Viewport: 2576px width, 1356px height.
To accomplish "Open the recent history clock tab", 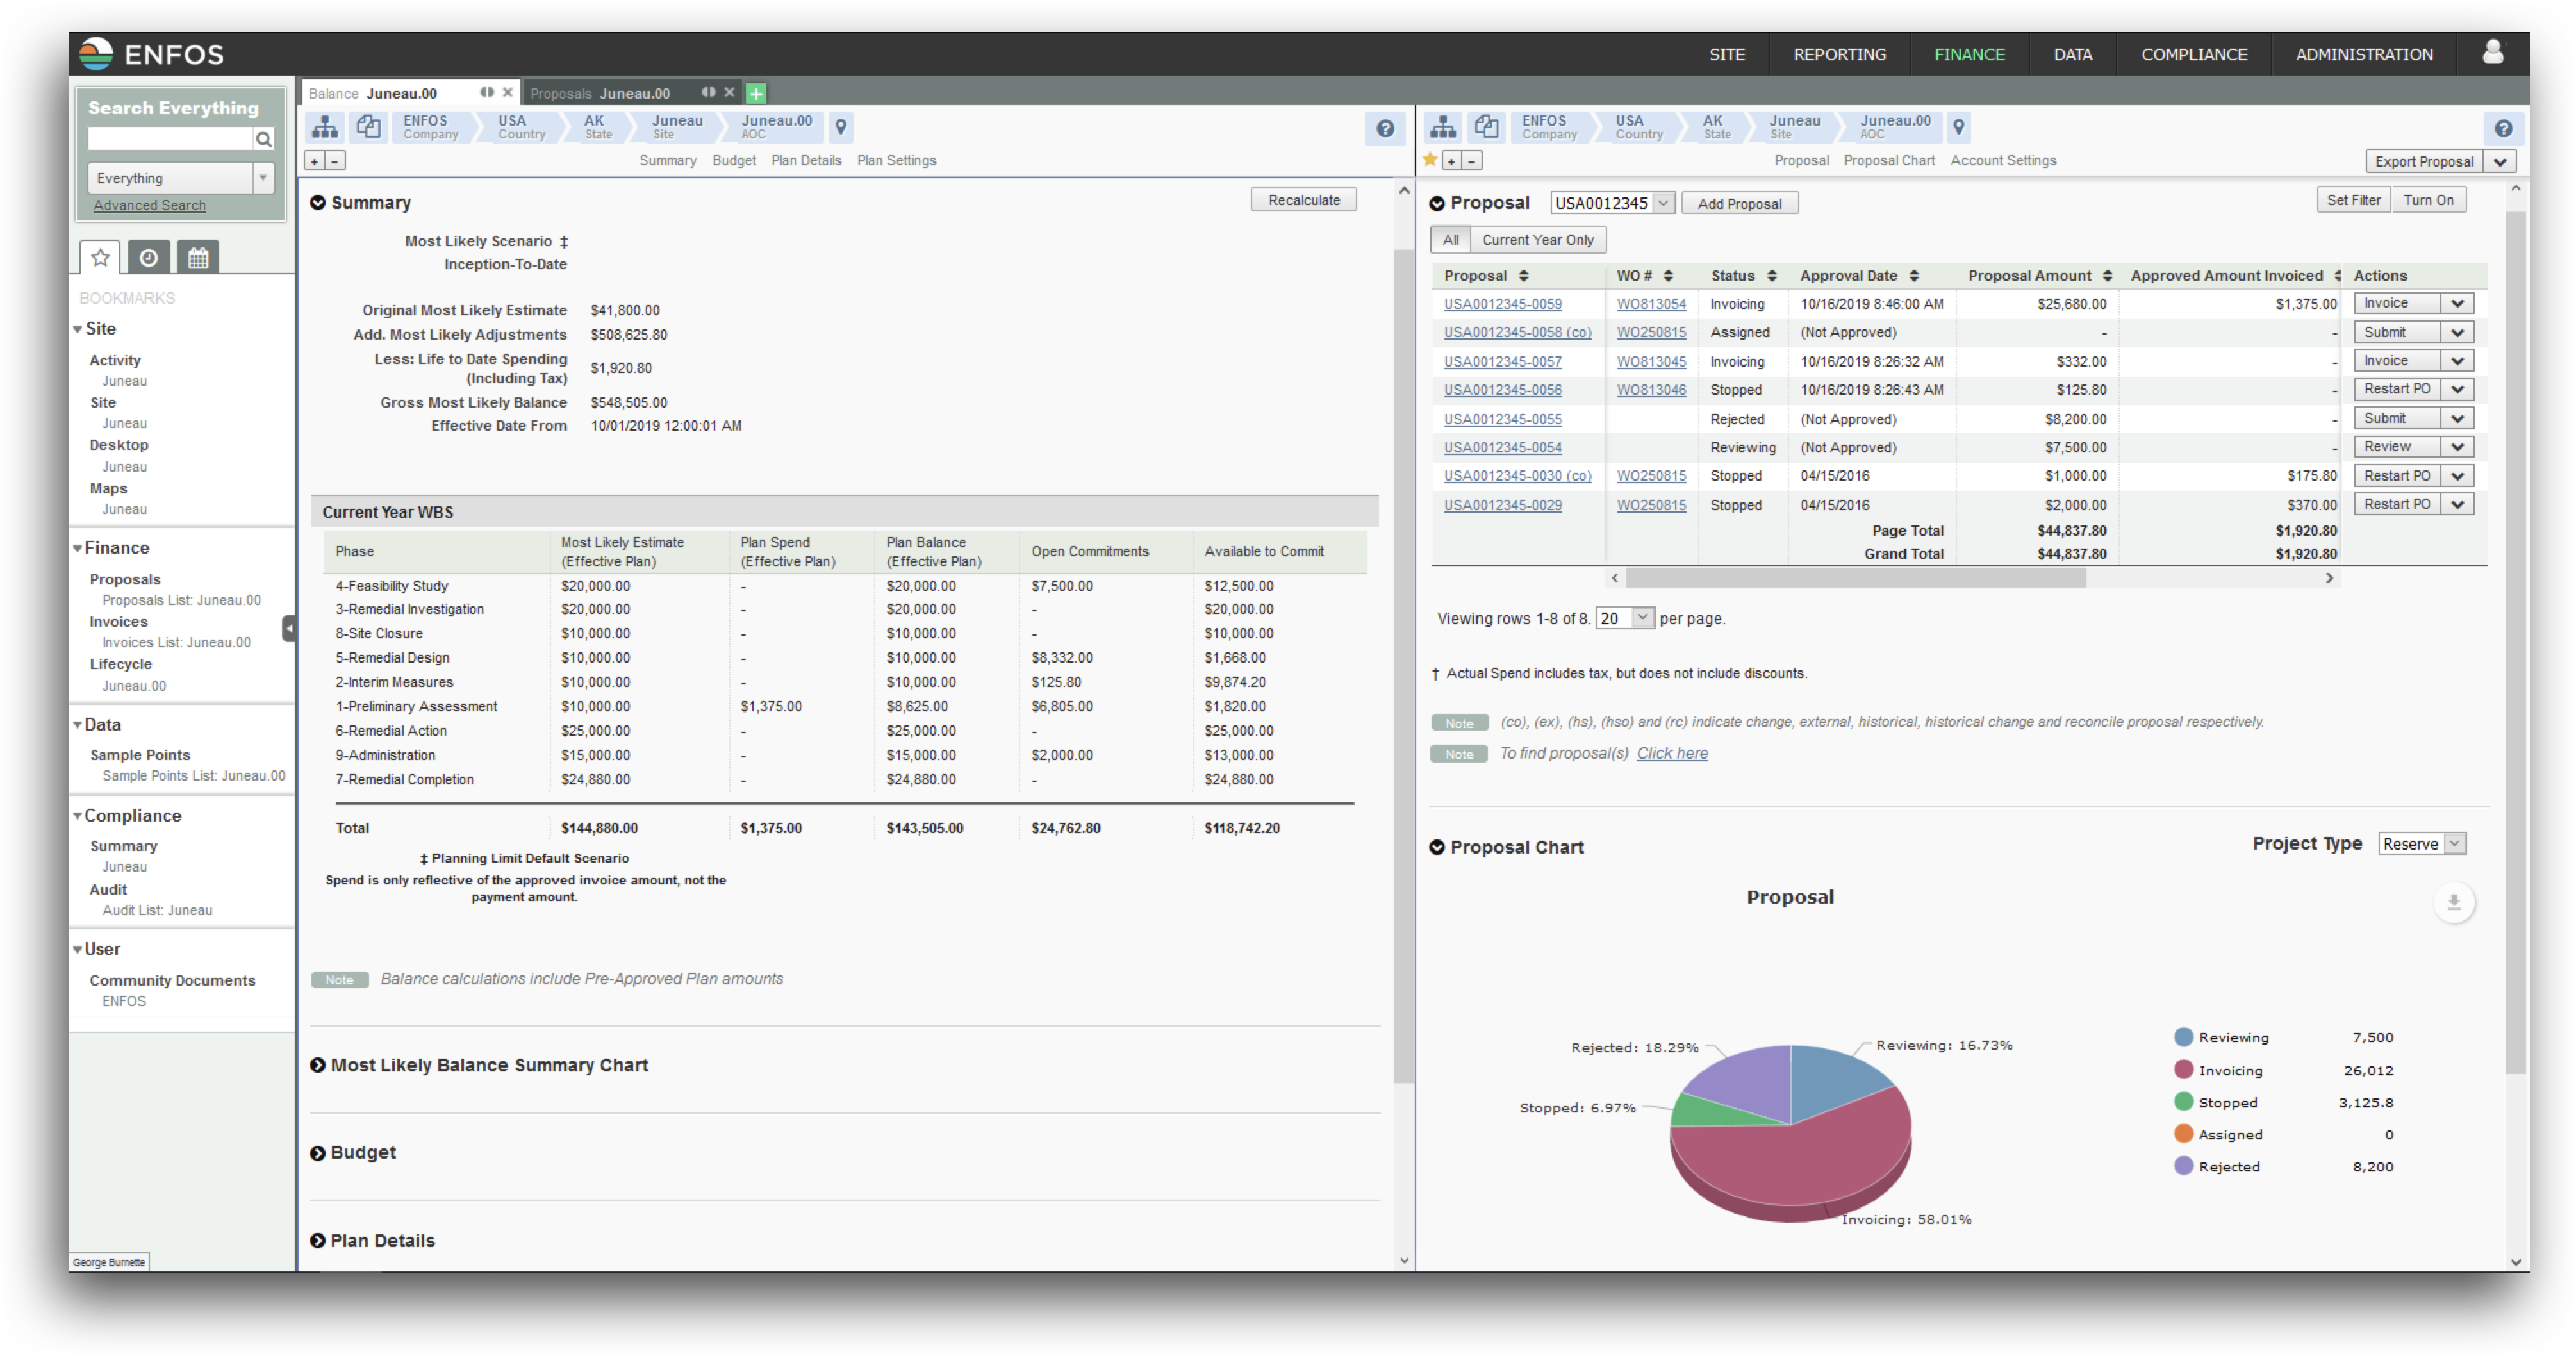I will click(148, 257).
